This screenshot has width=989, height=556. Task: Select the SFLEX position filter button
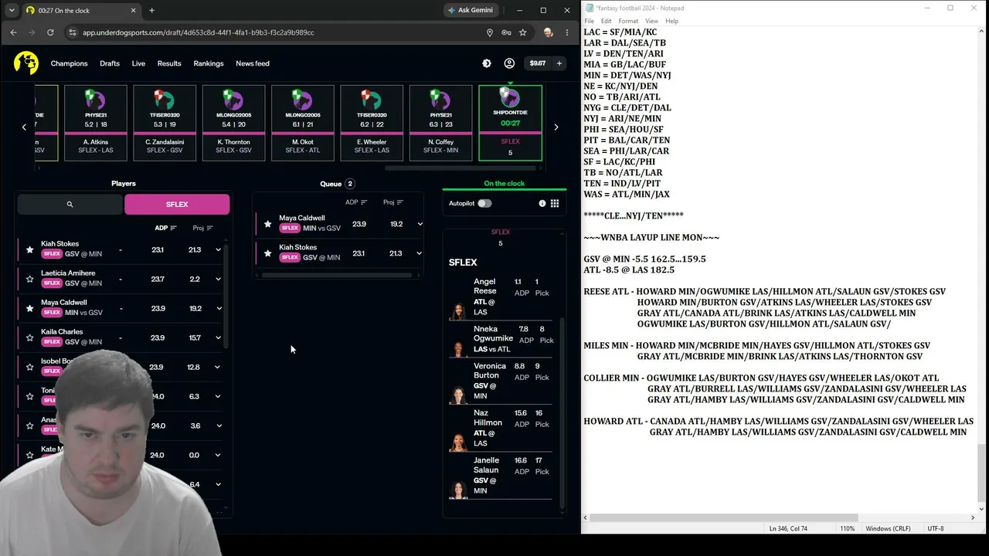pyautogui.click(x=177, y=204)
